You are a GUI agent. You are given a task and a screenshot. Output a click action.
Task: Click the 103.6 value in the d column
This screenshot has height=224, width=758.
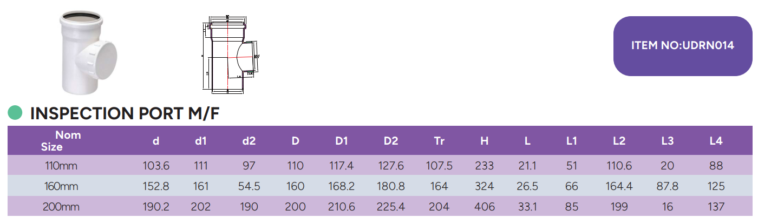(x=156, y=166)
